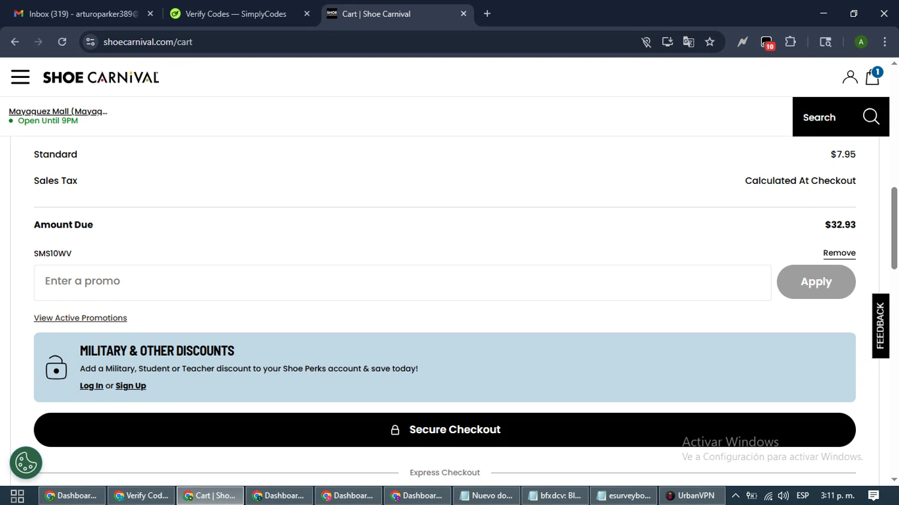Open Windows Task View button
Image resolution: width=899 pixels, height=505 pixels.
(17, 496)
